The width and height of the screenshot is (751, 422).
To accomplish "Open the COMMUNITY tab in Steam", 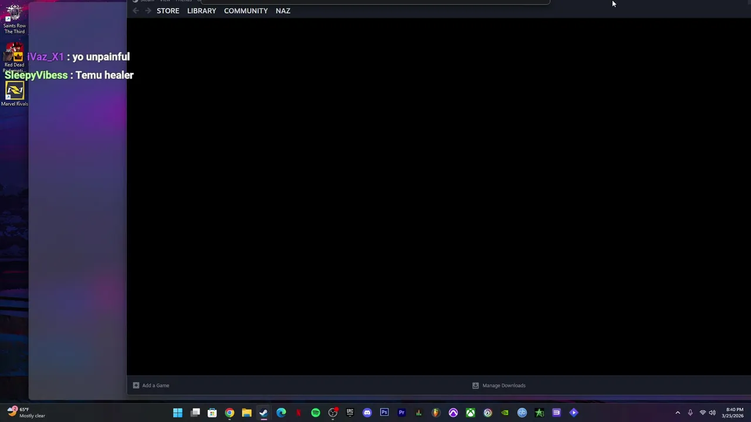I will click(x=246, y=11).
